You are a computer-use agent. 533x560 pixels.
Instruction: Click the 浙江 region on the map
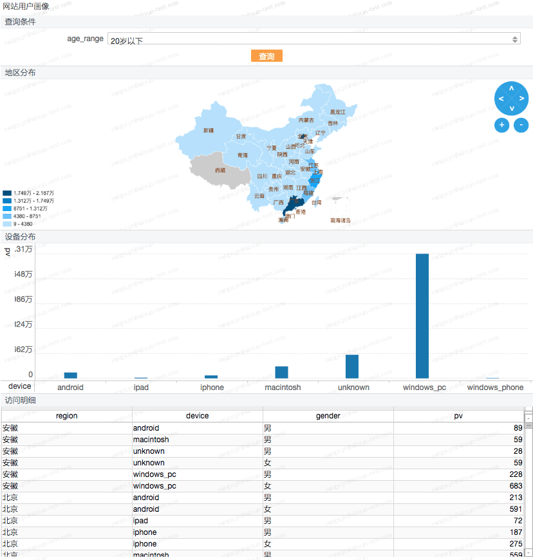[x=315, y=181]
